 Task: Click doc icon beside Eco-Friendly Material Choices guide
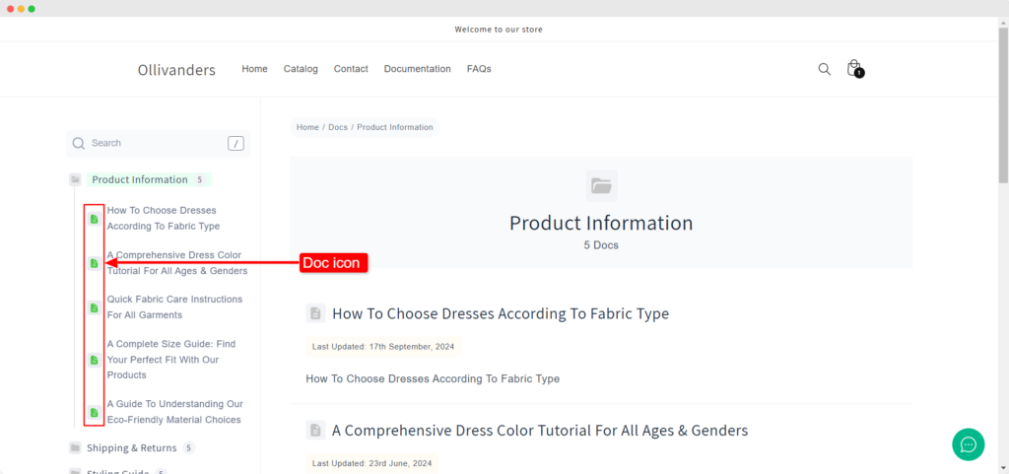point(95,412)
